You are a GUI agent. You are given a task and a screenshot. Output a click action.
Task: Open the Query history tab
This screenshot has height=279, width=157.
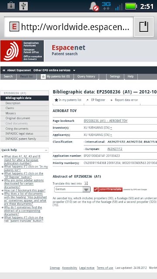tap(86, 77)
